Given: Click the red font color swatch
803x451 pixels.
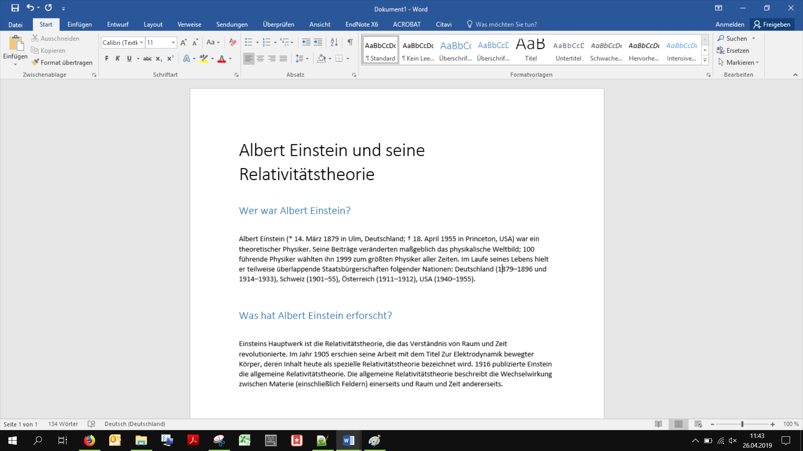Looking at the screenshot, I should pos(222,58).
